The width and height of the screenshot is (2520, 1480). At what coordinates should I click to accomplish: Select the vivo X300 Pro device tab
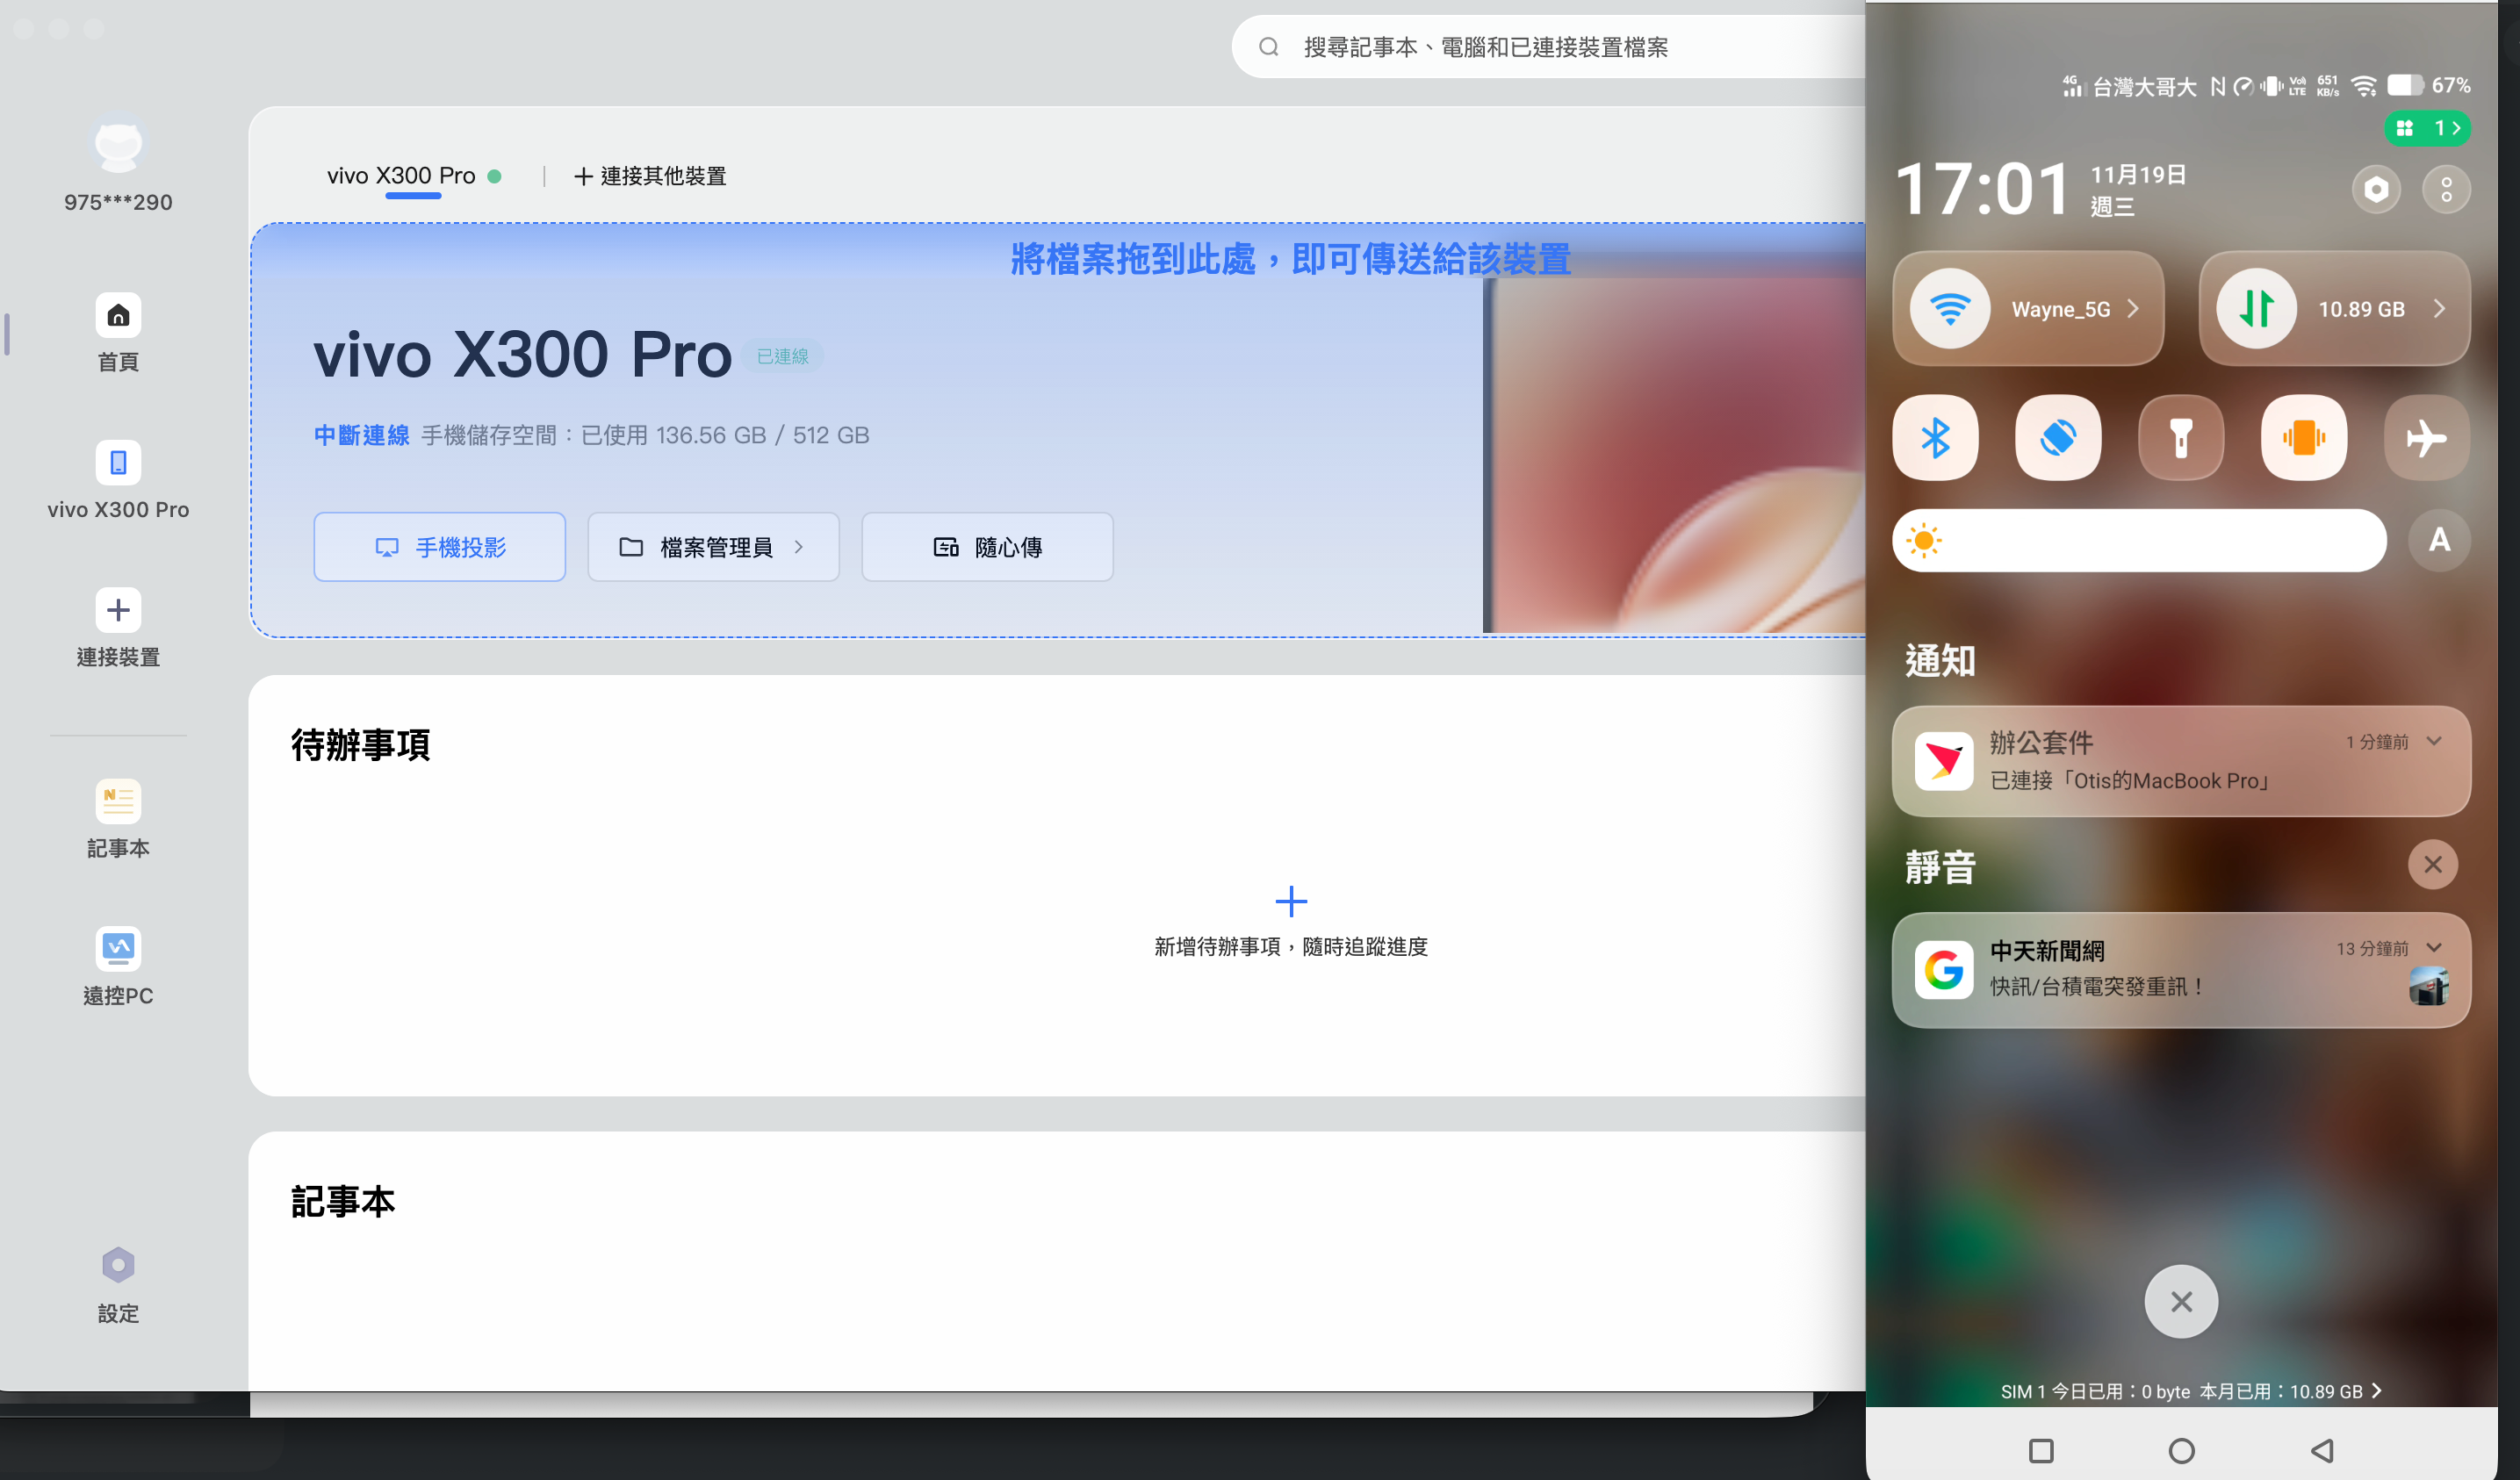401,176
